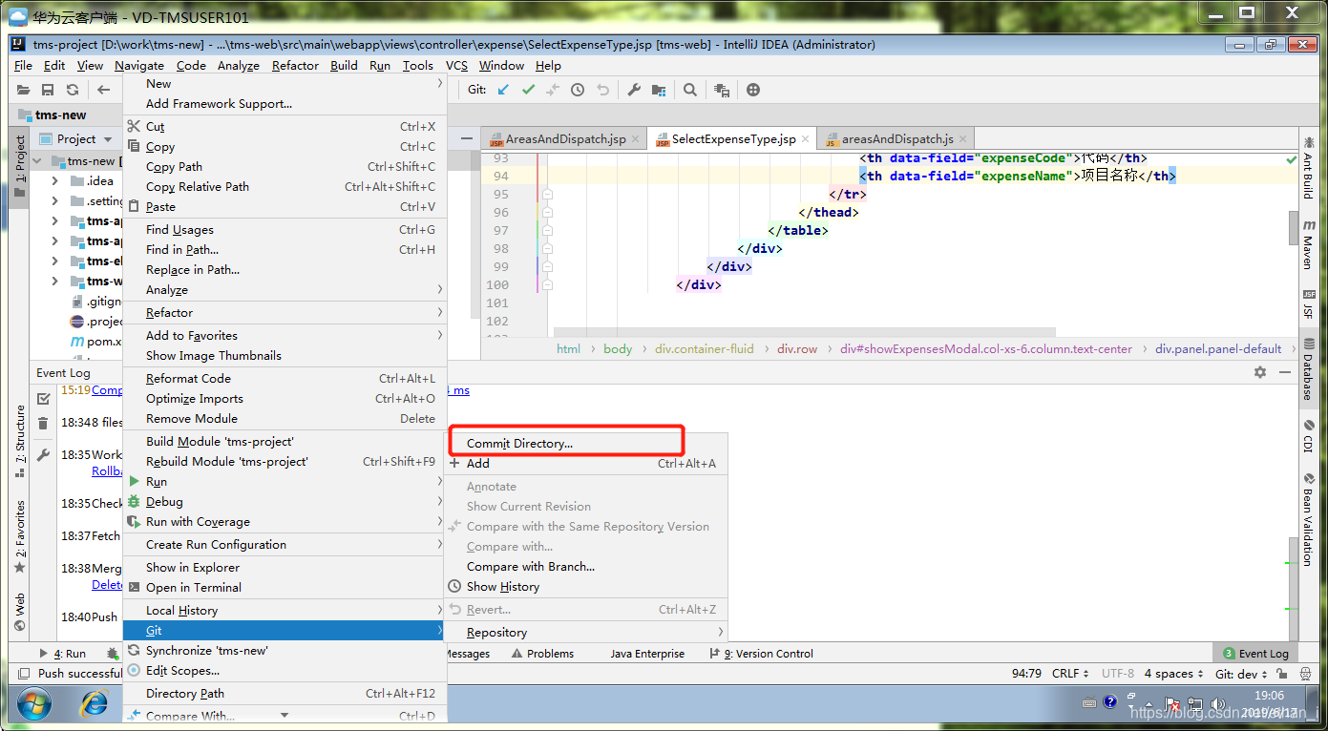Click the Windows Start button
The image size is (1328, 731).
tap(33, 704)
